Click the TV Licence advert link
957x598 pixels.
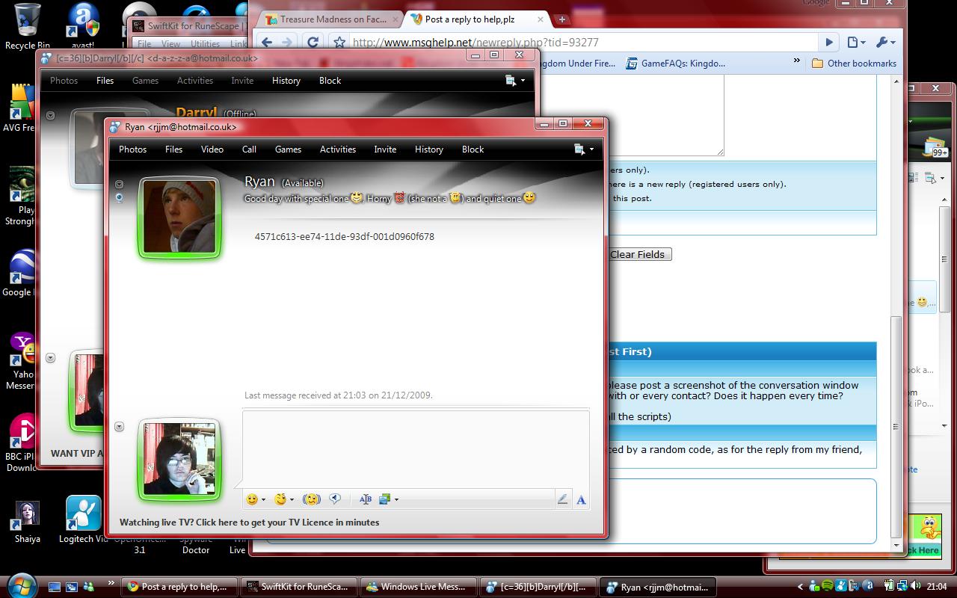click(249, 523)
